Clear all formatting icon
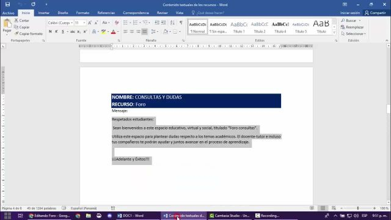Image resolution: width=391 pixels, height=220 pixels. tap(117, 23)
